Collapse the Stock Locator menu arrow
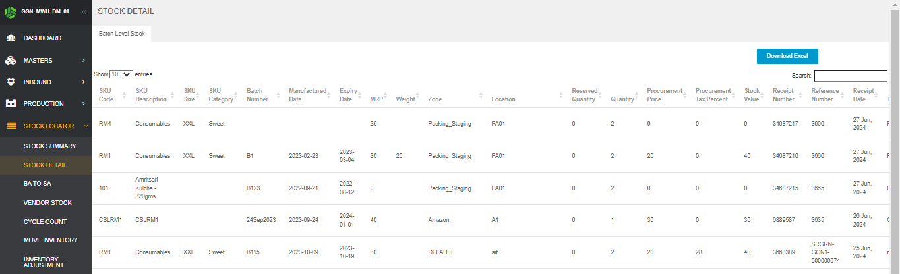Viewport: 900px width, 274px height. pos(85,126)
